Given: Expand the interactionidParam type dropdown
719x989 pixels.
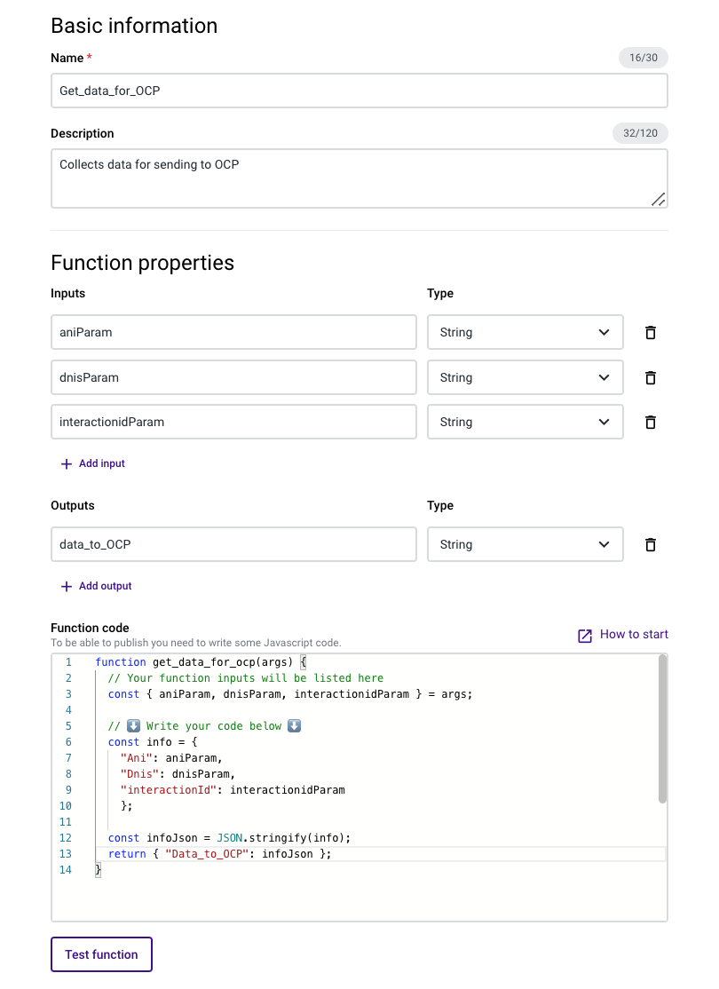Looking at the screenshot, I should tap(525, 422).
